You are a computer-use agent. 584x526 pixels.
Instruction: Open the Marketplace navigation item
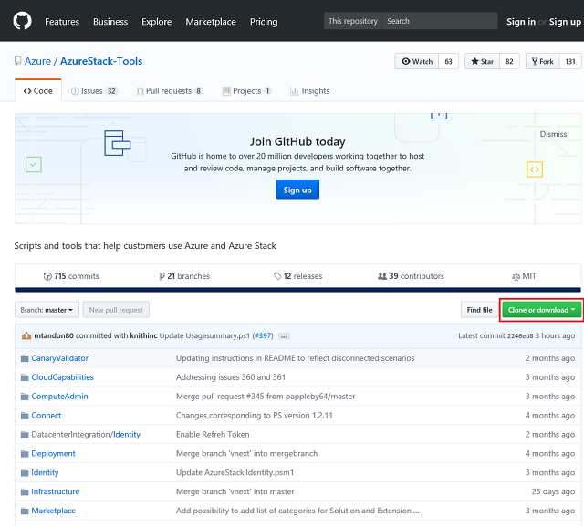[x=211, y=22]
